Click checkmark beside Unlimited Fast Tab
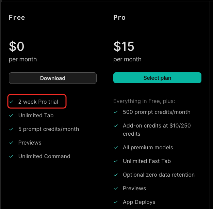Screen dimensions: 213x209 116,161
